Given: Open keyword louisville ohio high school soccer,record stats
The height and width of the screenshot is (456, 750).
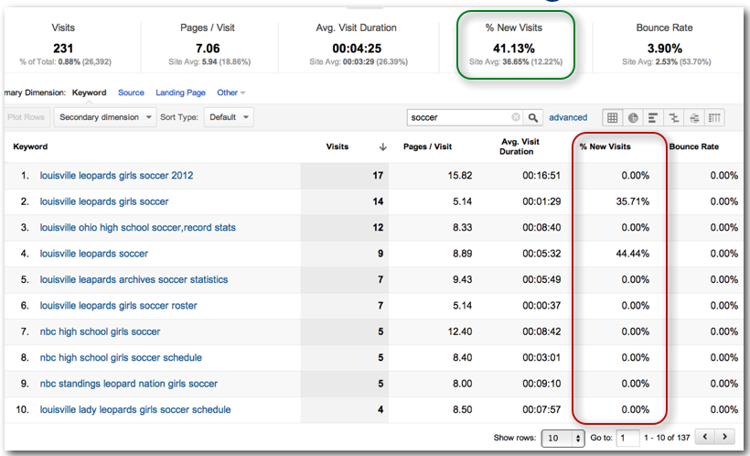Looking at the screenshot, I should tap(138, 227).
